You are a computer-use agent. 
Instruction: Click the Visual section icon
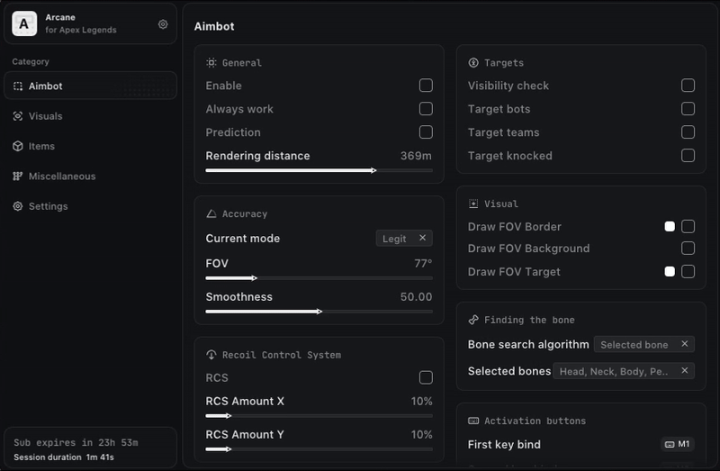click(473, 204)
